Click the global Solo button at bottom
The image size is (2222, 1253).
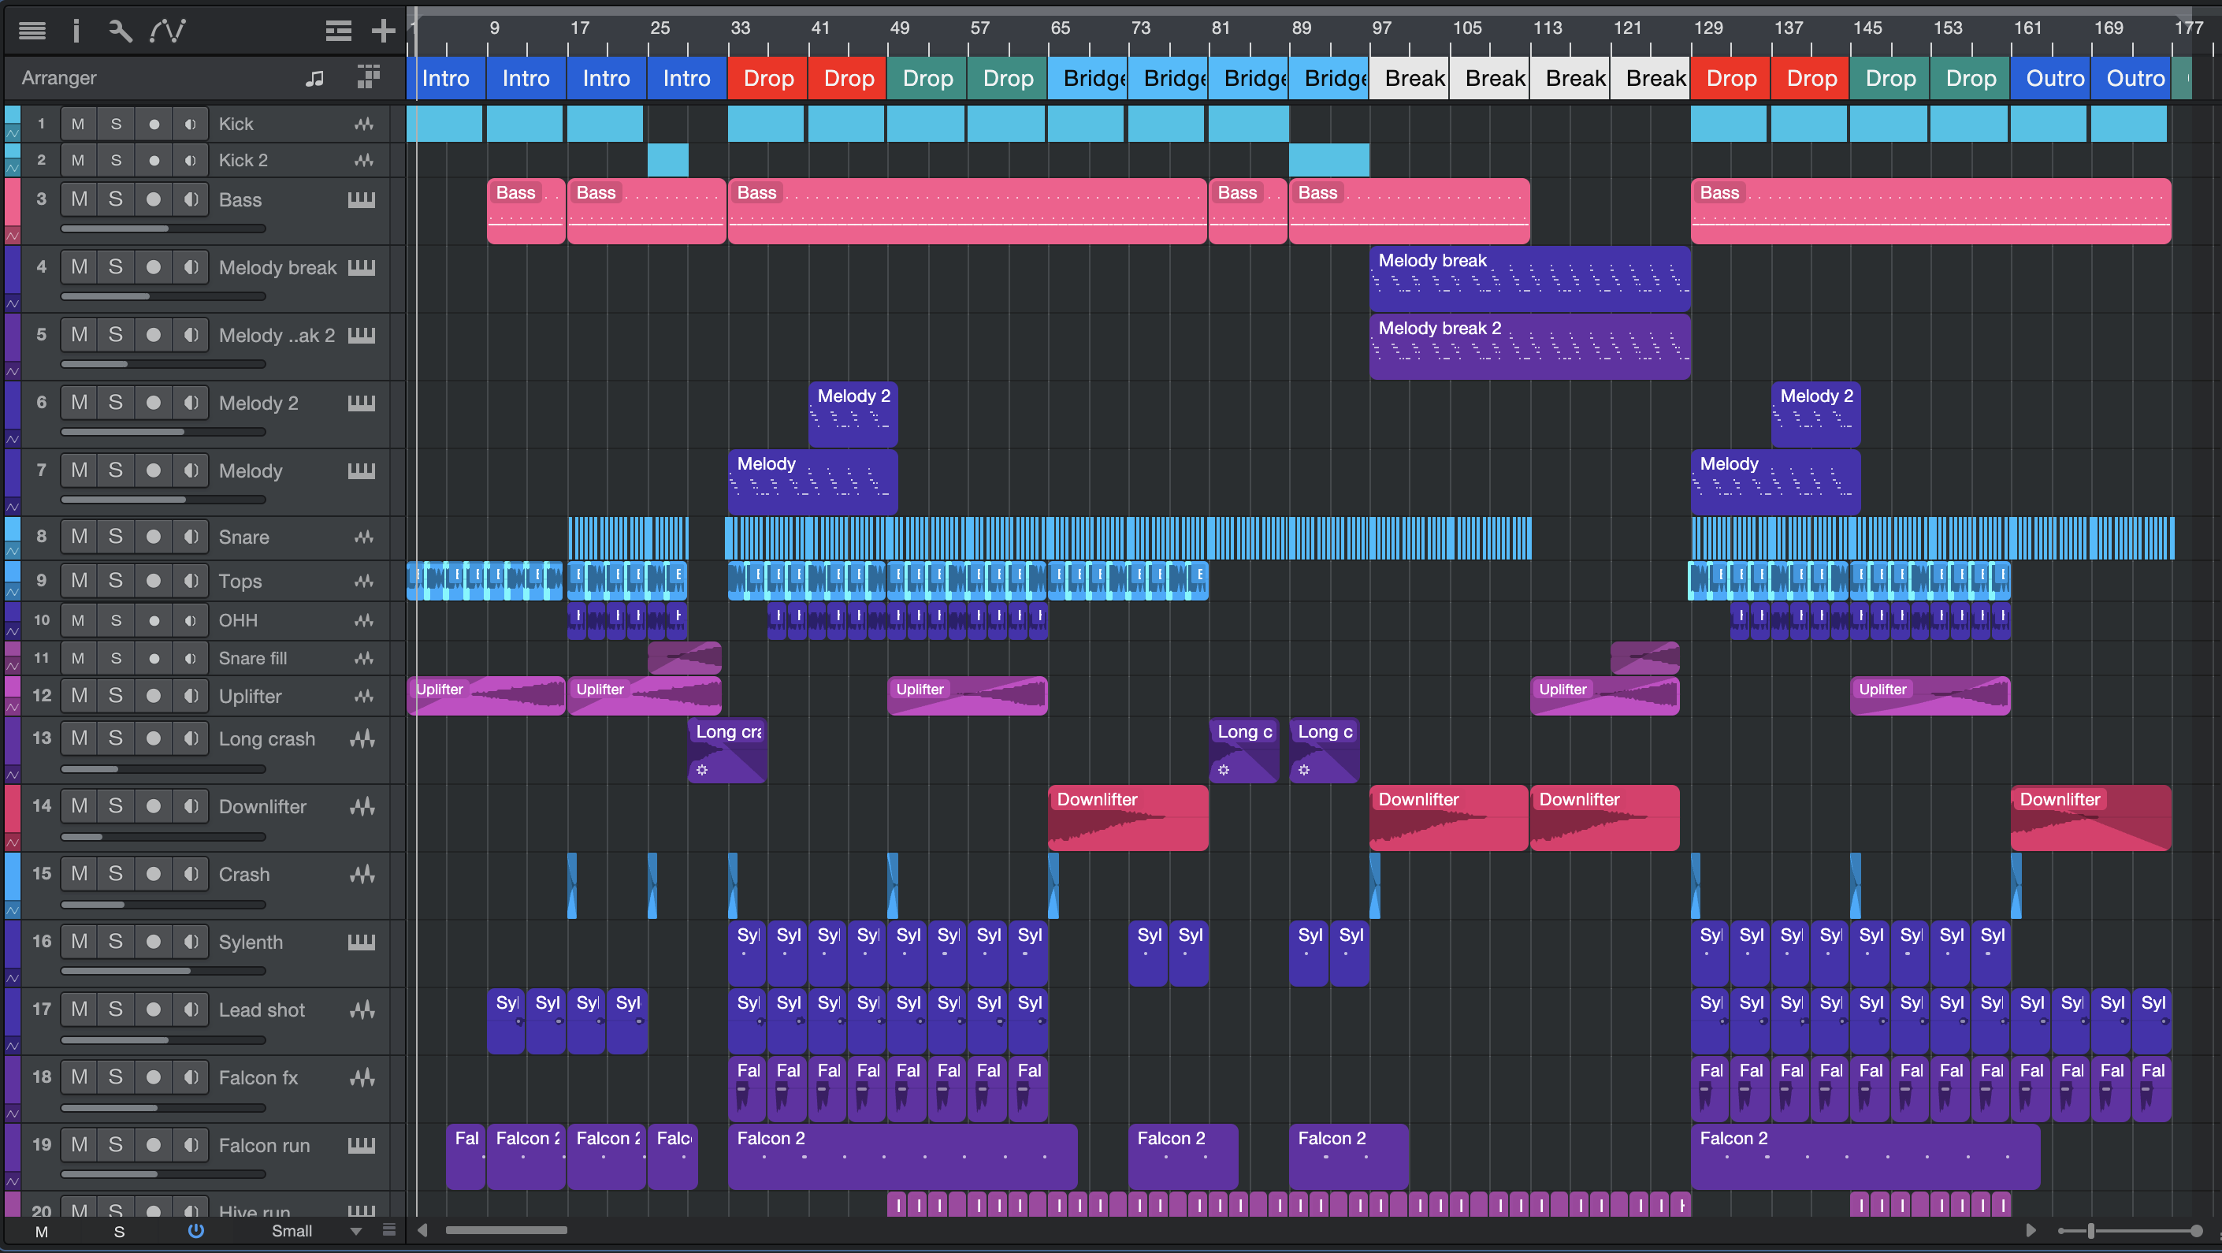point(119,1232)
